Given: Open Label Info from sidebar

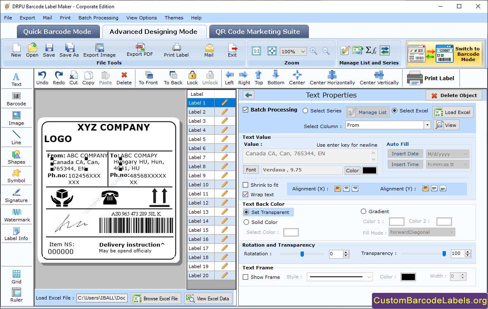Looking at the screenshot, I should [x=16, y=234].
